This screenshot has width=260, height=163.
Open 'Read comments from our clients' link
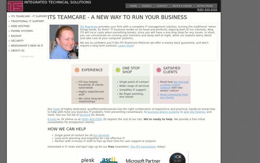point(174,96)
